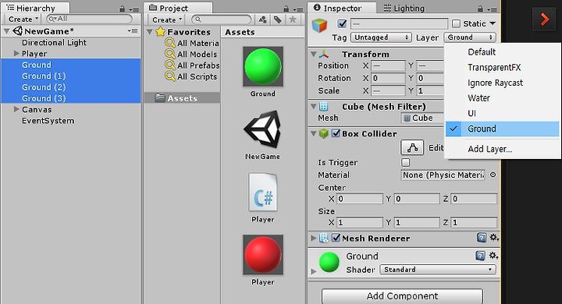Click the Add Component button
This screenshot has height=304, width=562.
point(402,296)
